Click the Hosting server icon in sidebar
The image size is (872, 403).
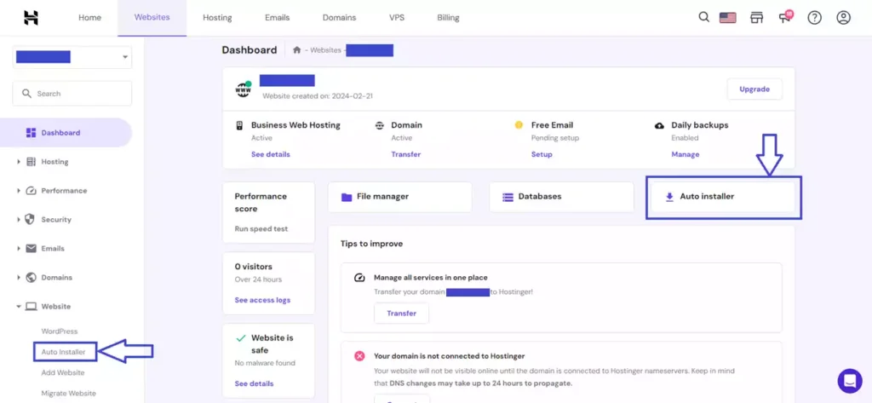[x=31, y=161]
